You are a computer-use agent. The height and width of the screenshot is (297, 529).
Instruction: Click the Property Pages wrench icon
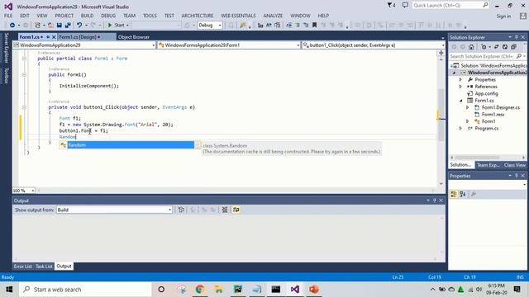coord(474,195)
